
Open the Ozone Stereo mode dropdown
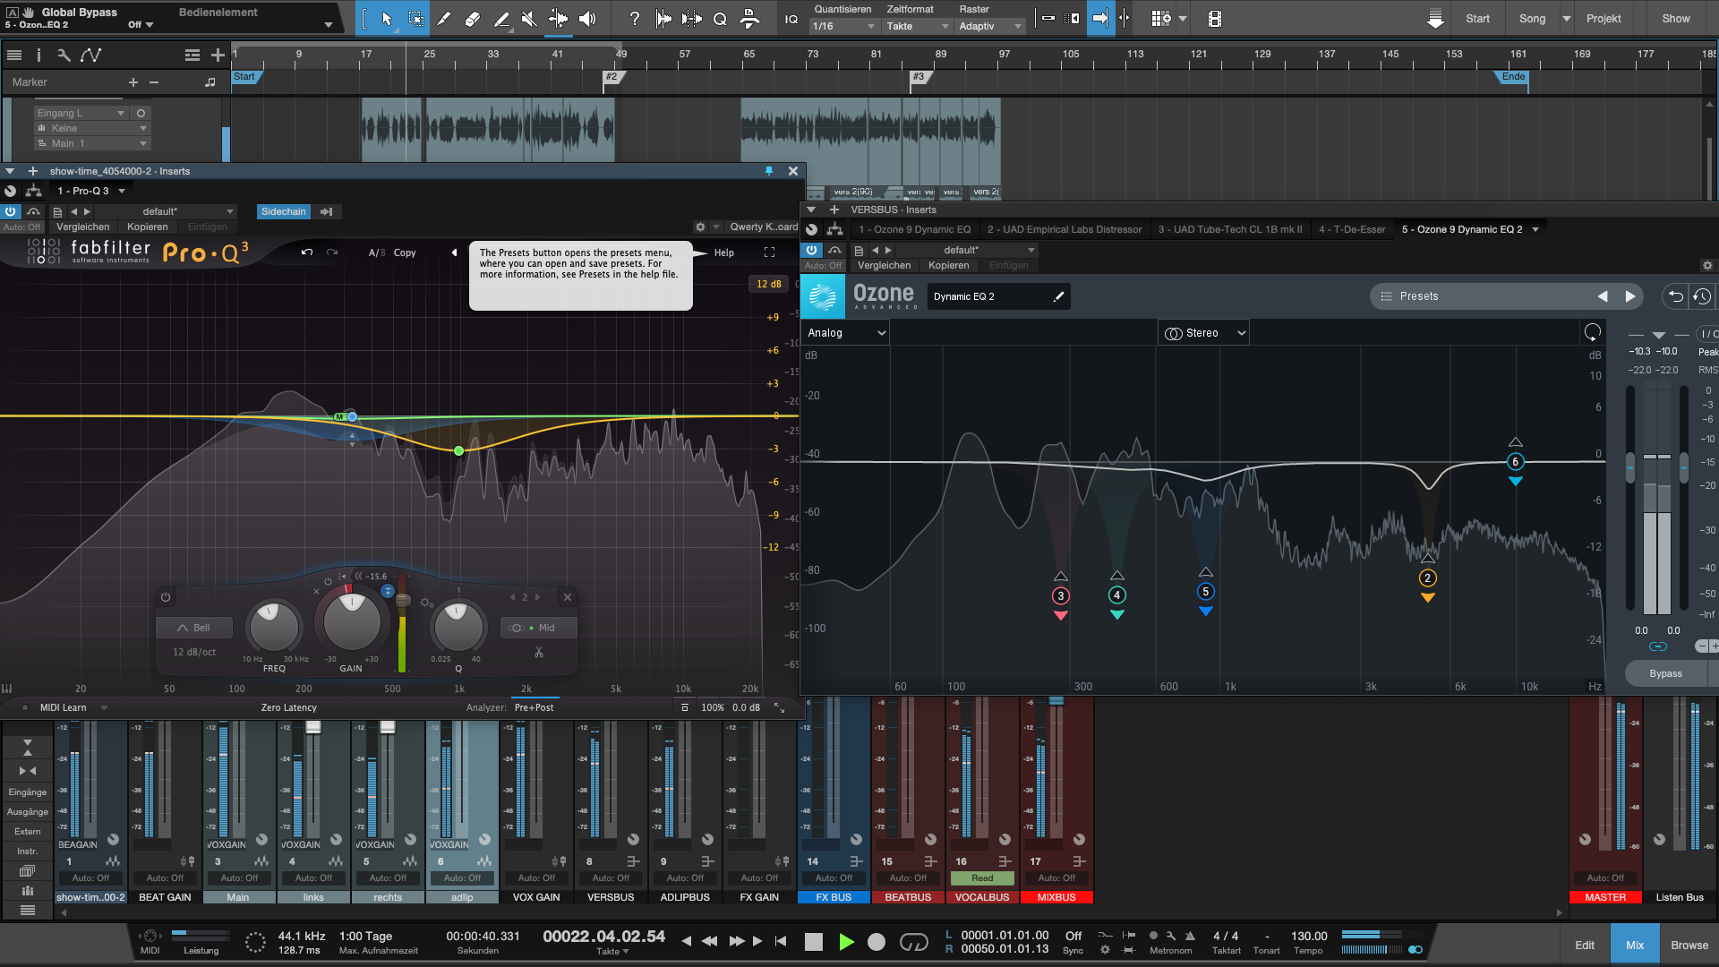pos(1204,333)
